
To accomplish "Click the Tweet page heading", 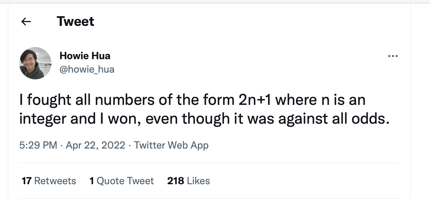I will (75, 22).
